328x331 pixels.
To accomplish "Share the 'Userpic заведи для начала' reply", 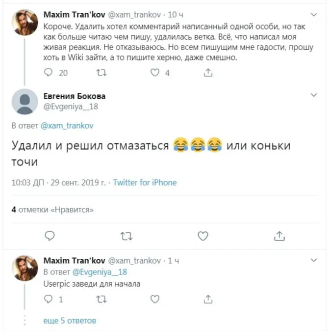I will pyautogui.click(x=208, y=299).
